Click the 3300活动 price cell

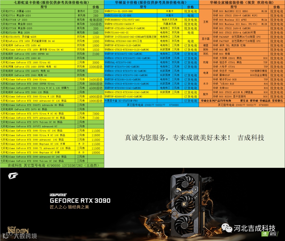[x=96, y=67]
